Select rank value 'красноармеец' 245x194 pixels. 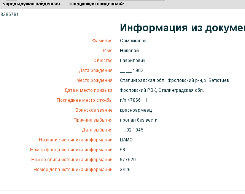pos(136,110)
